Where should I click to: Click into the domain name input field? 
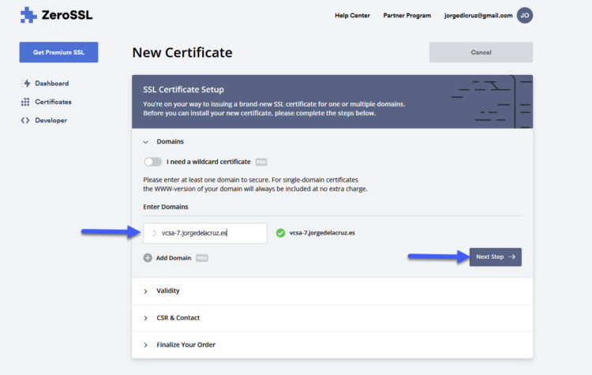point(205,233)
